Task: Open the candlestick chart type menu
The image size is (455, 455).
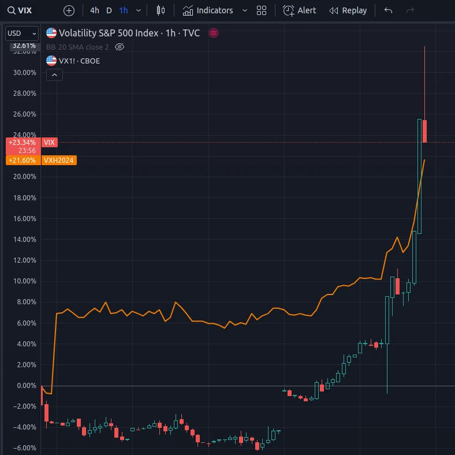Action: tap(161, 10)
